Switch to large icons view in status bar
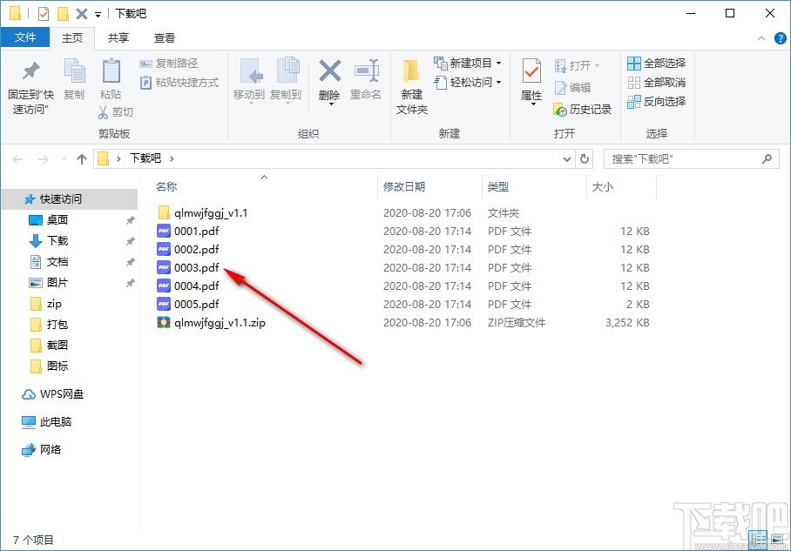Image resolution: width=791 pixels, height=551 pixels. [x=777, y=539]
